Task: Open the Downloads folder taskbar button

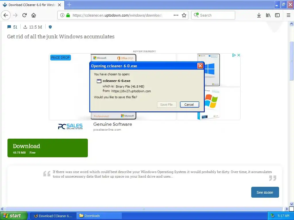Action: (x=99, y=216)
